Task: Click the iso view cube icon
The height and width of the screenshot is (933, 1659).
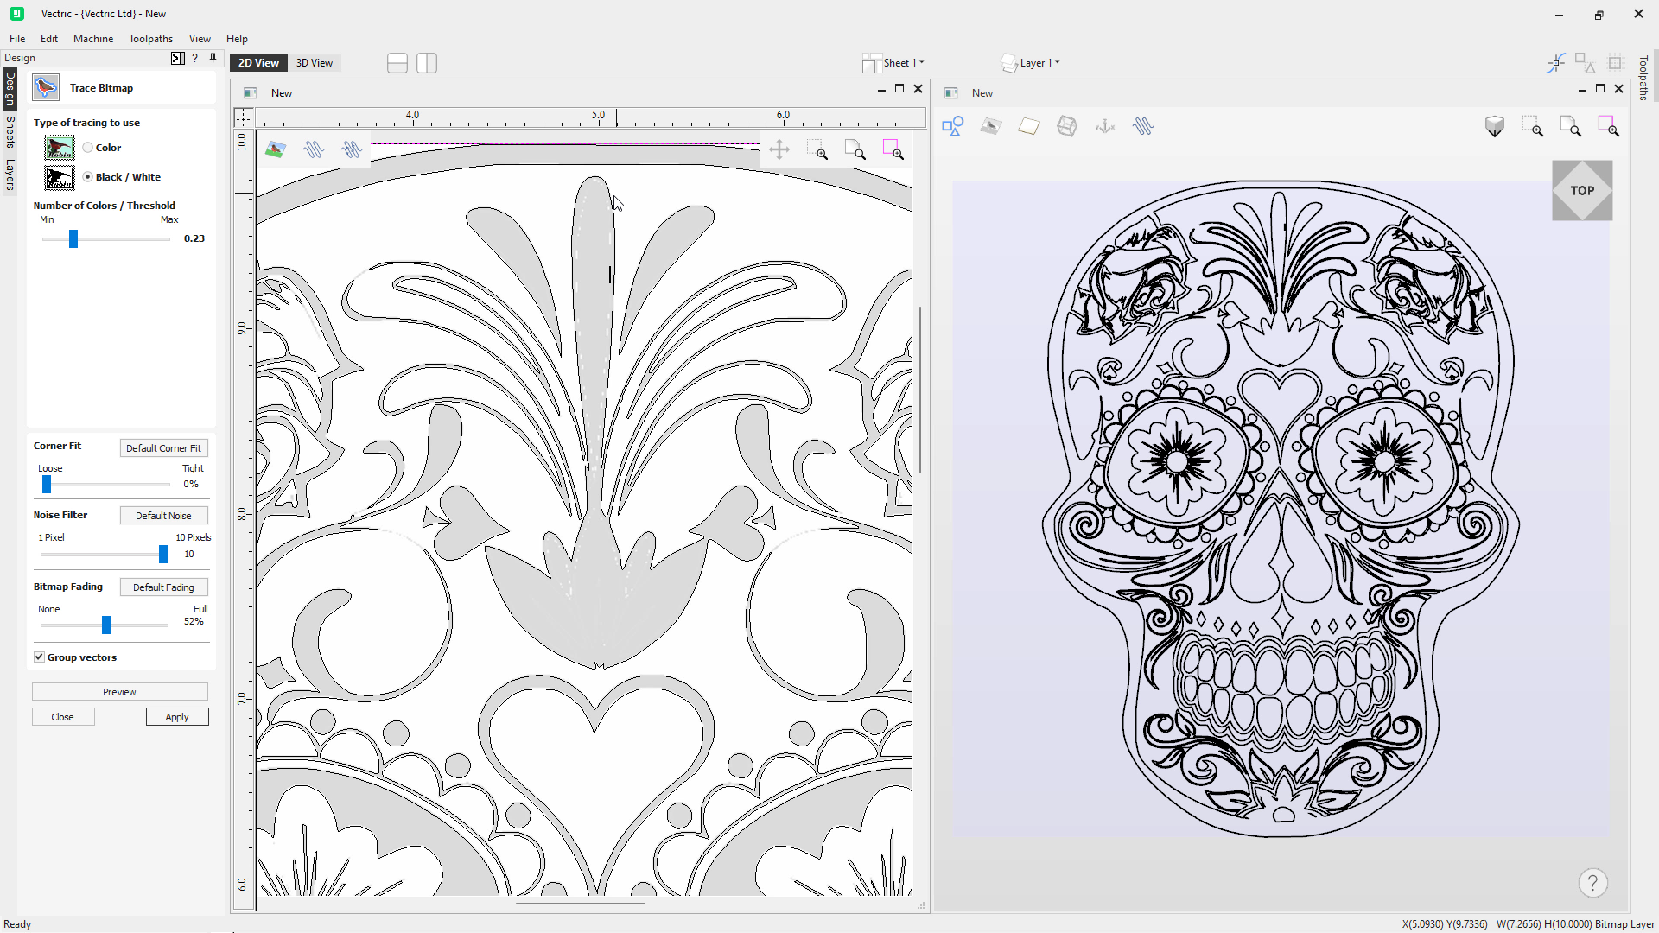Action: [x=1494, y=127]
